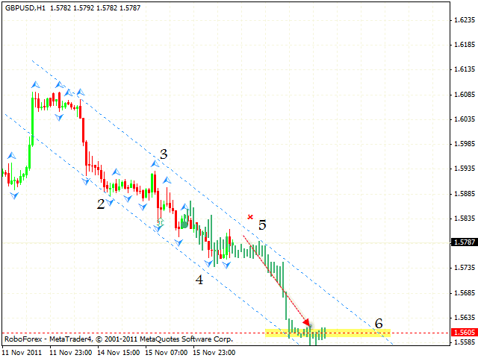Click the 14 Nov 15:00 time label

116,351
